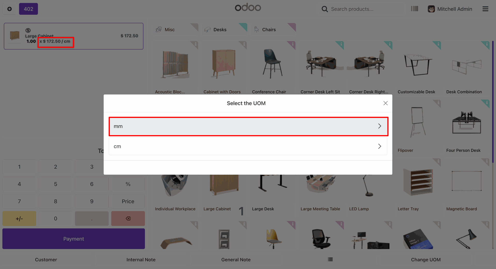Select the mm unit option

(x=248, y=126)
